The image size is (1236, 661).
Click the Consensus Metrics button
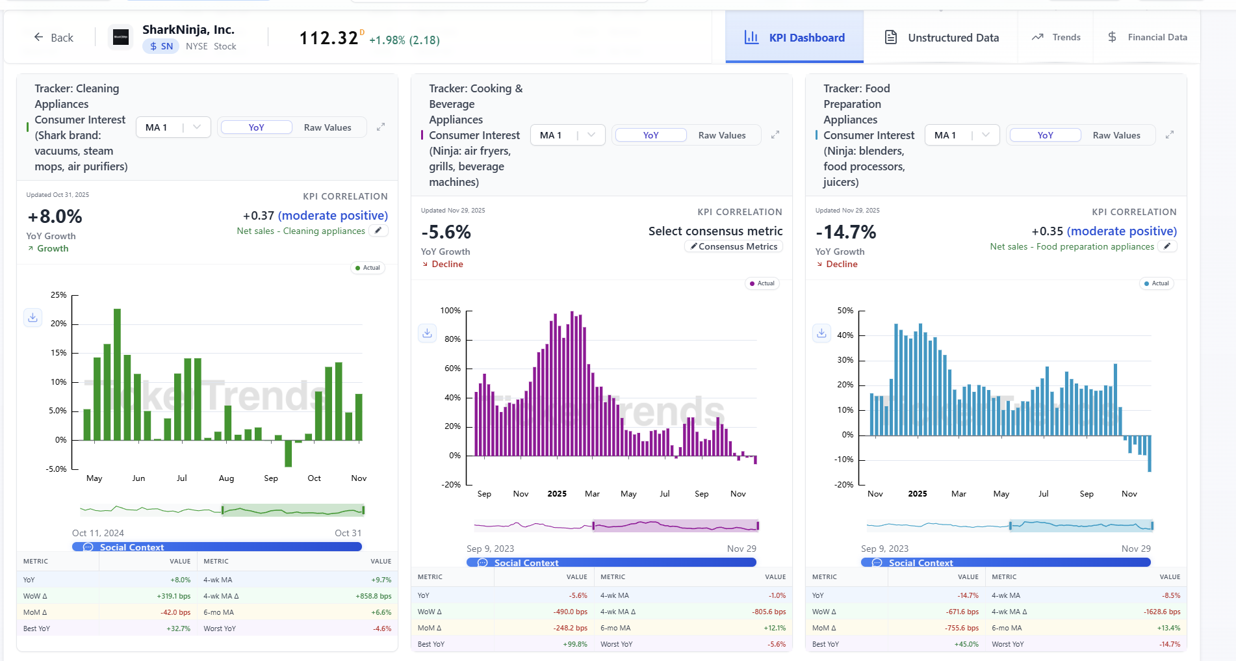(734, 247)
